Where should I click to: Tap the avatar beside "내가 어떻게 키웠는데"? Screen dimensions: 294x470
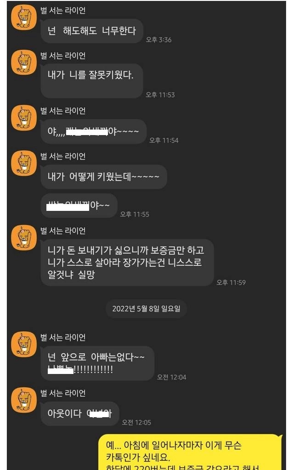coord(24,163)
